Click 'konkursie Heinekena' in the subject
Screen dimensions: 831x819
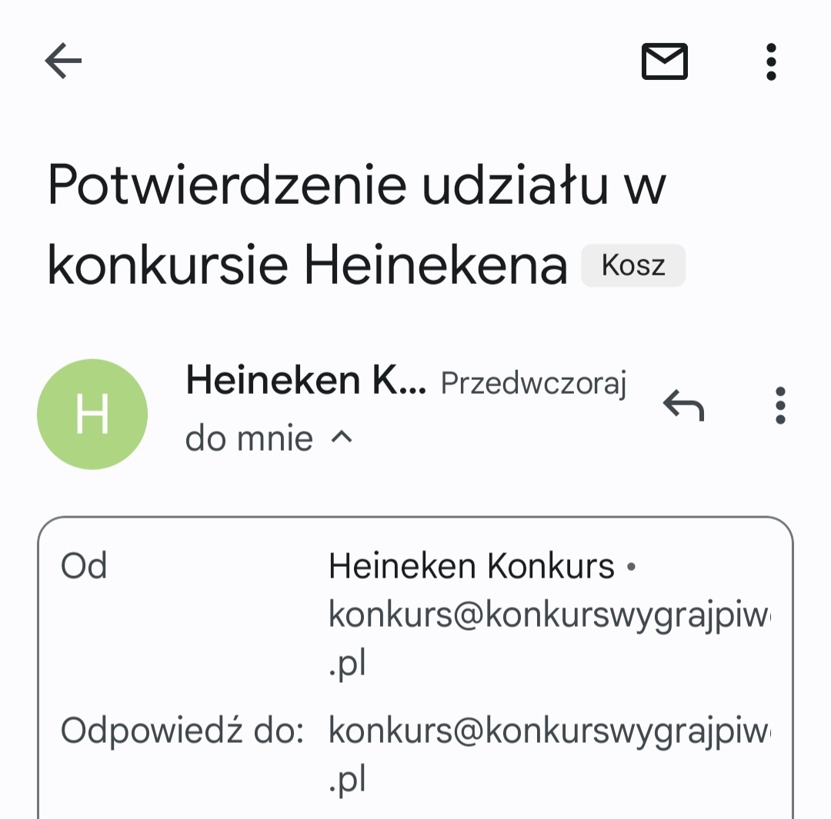pos(308,265)
